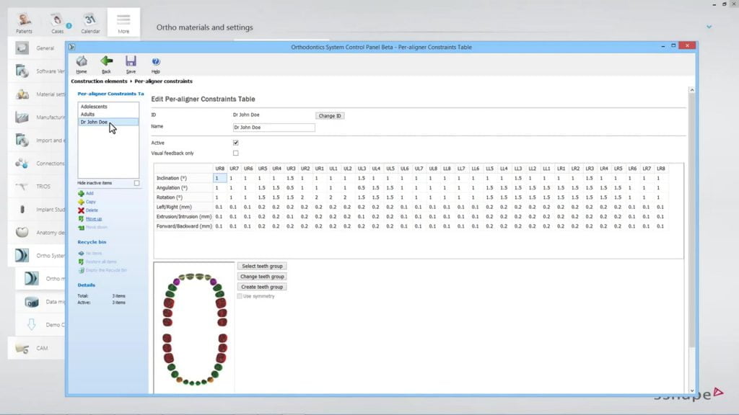The width and height of the screenshot is (739, 415).
Task: Select Adolescents in the constraints list
Action: point(95,107)
